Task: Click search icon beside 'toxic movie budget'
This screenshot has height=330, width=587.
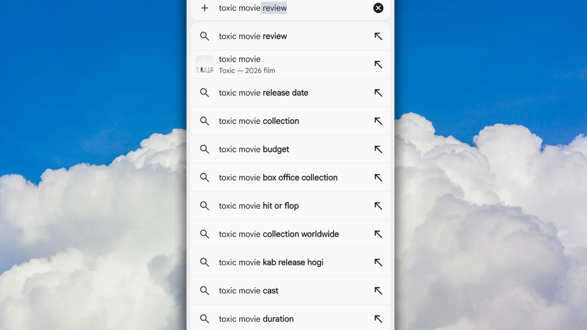Action: click(x=205, y=150)
